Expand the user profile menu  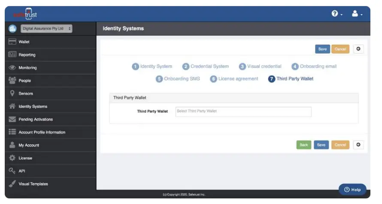point(357,14)
